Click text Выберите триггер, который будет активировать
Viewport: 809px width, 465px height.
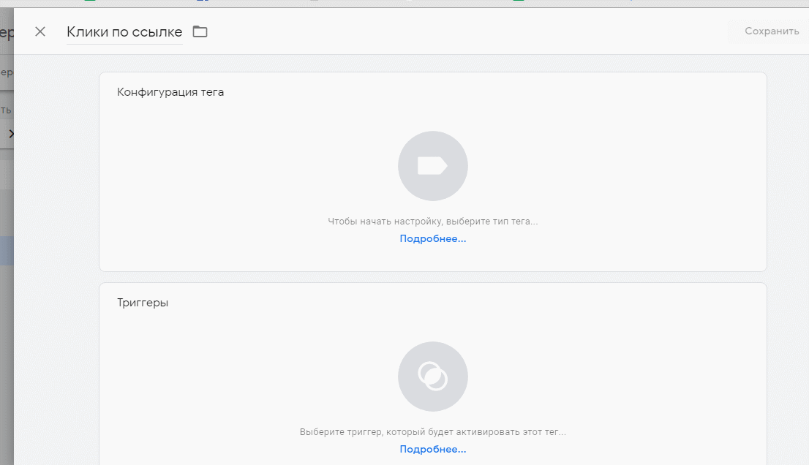click(x=432, y=431)
